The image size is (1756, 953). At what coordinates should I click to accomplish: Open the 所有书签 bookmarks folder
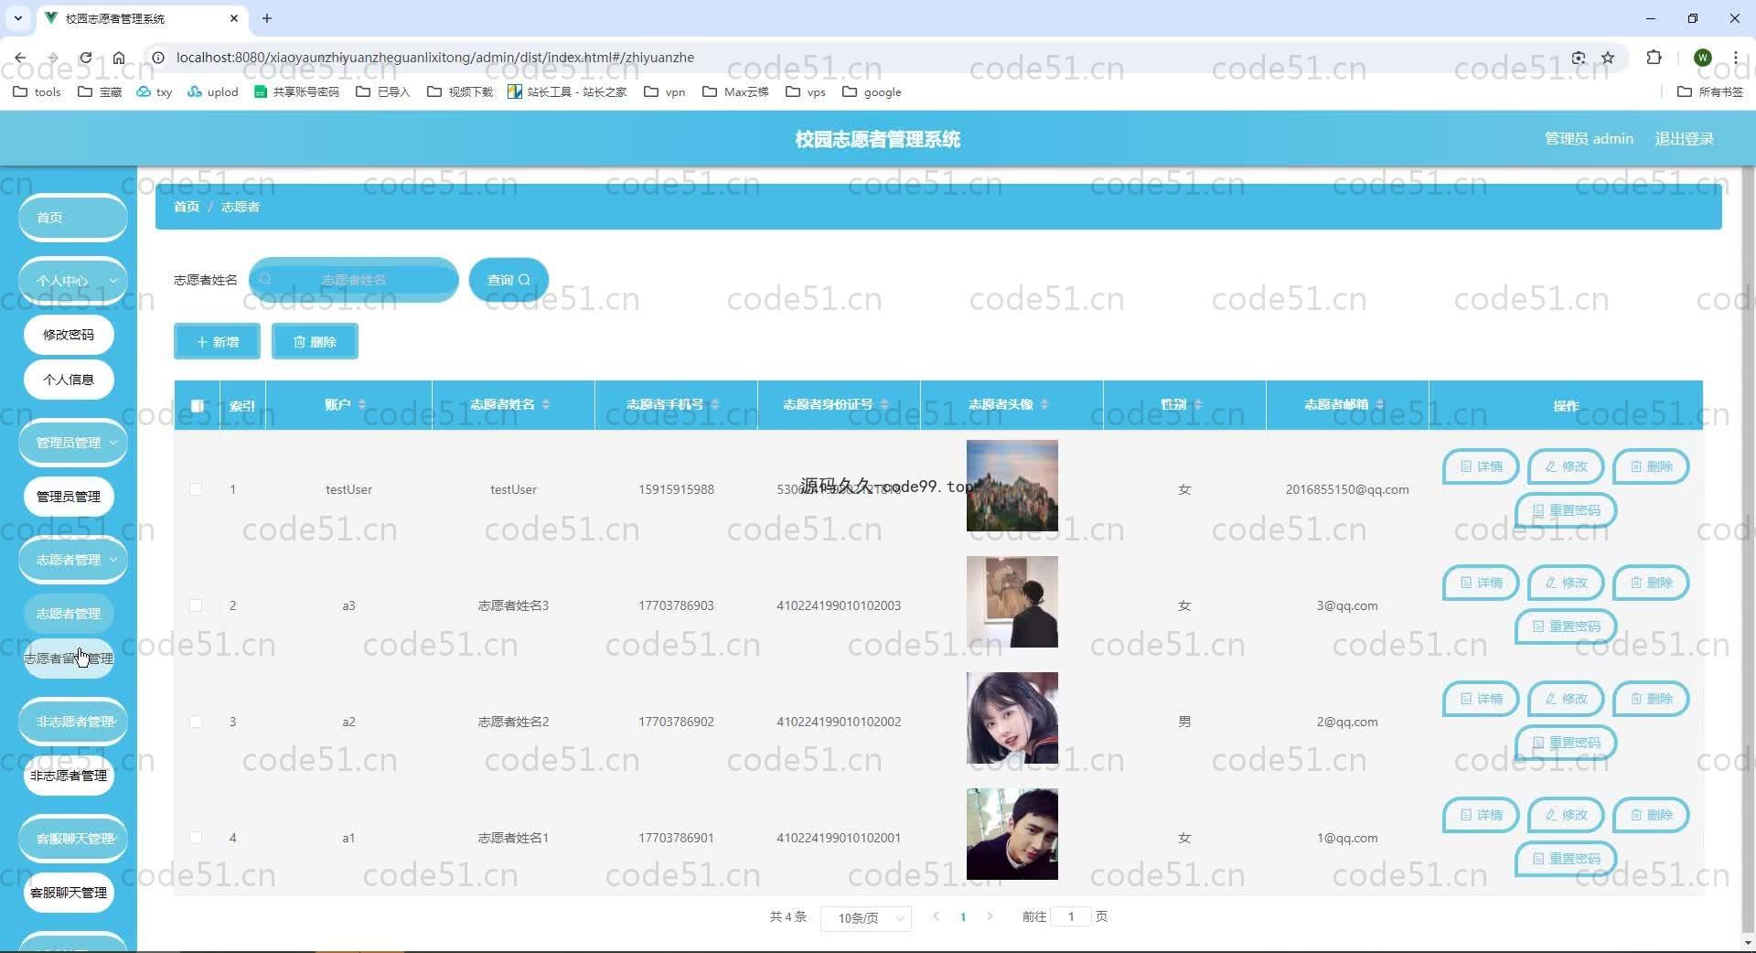point(1709,91)
